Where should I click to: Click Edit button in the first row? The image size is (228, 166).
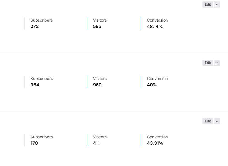[x=208, y=4]
